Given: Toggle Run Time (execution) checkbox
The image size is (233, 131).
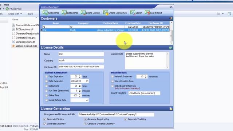Looking at the screenshot, I should click(x=46, y=91).
